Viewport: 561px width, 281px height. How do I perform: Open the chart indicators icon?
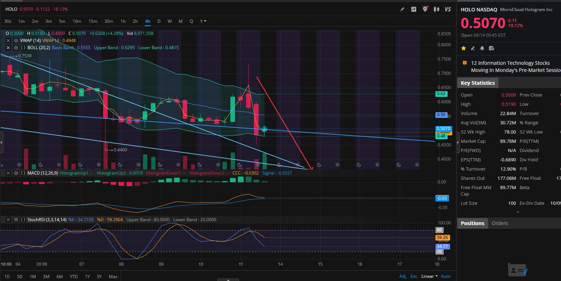click(x=414, y=9)
